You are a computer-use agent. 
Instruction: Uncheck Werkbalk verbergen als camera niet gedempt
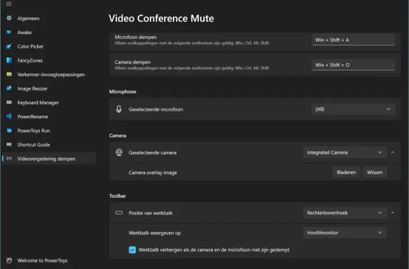132,250
